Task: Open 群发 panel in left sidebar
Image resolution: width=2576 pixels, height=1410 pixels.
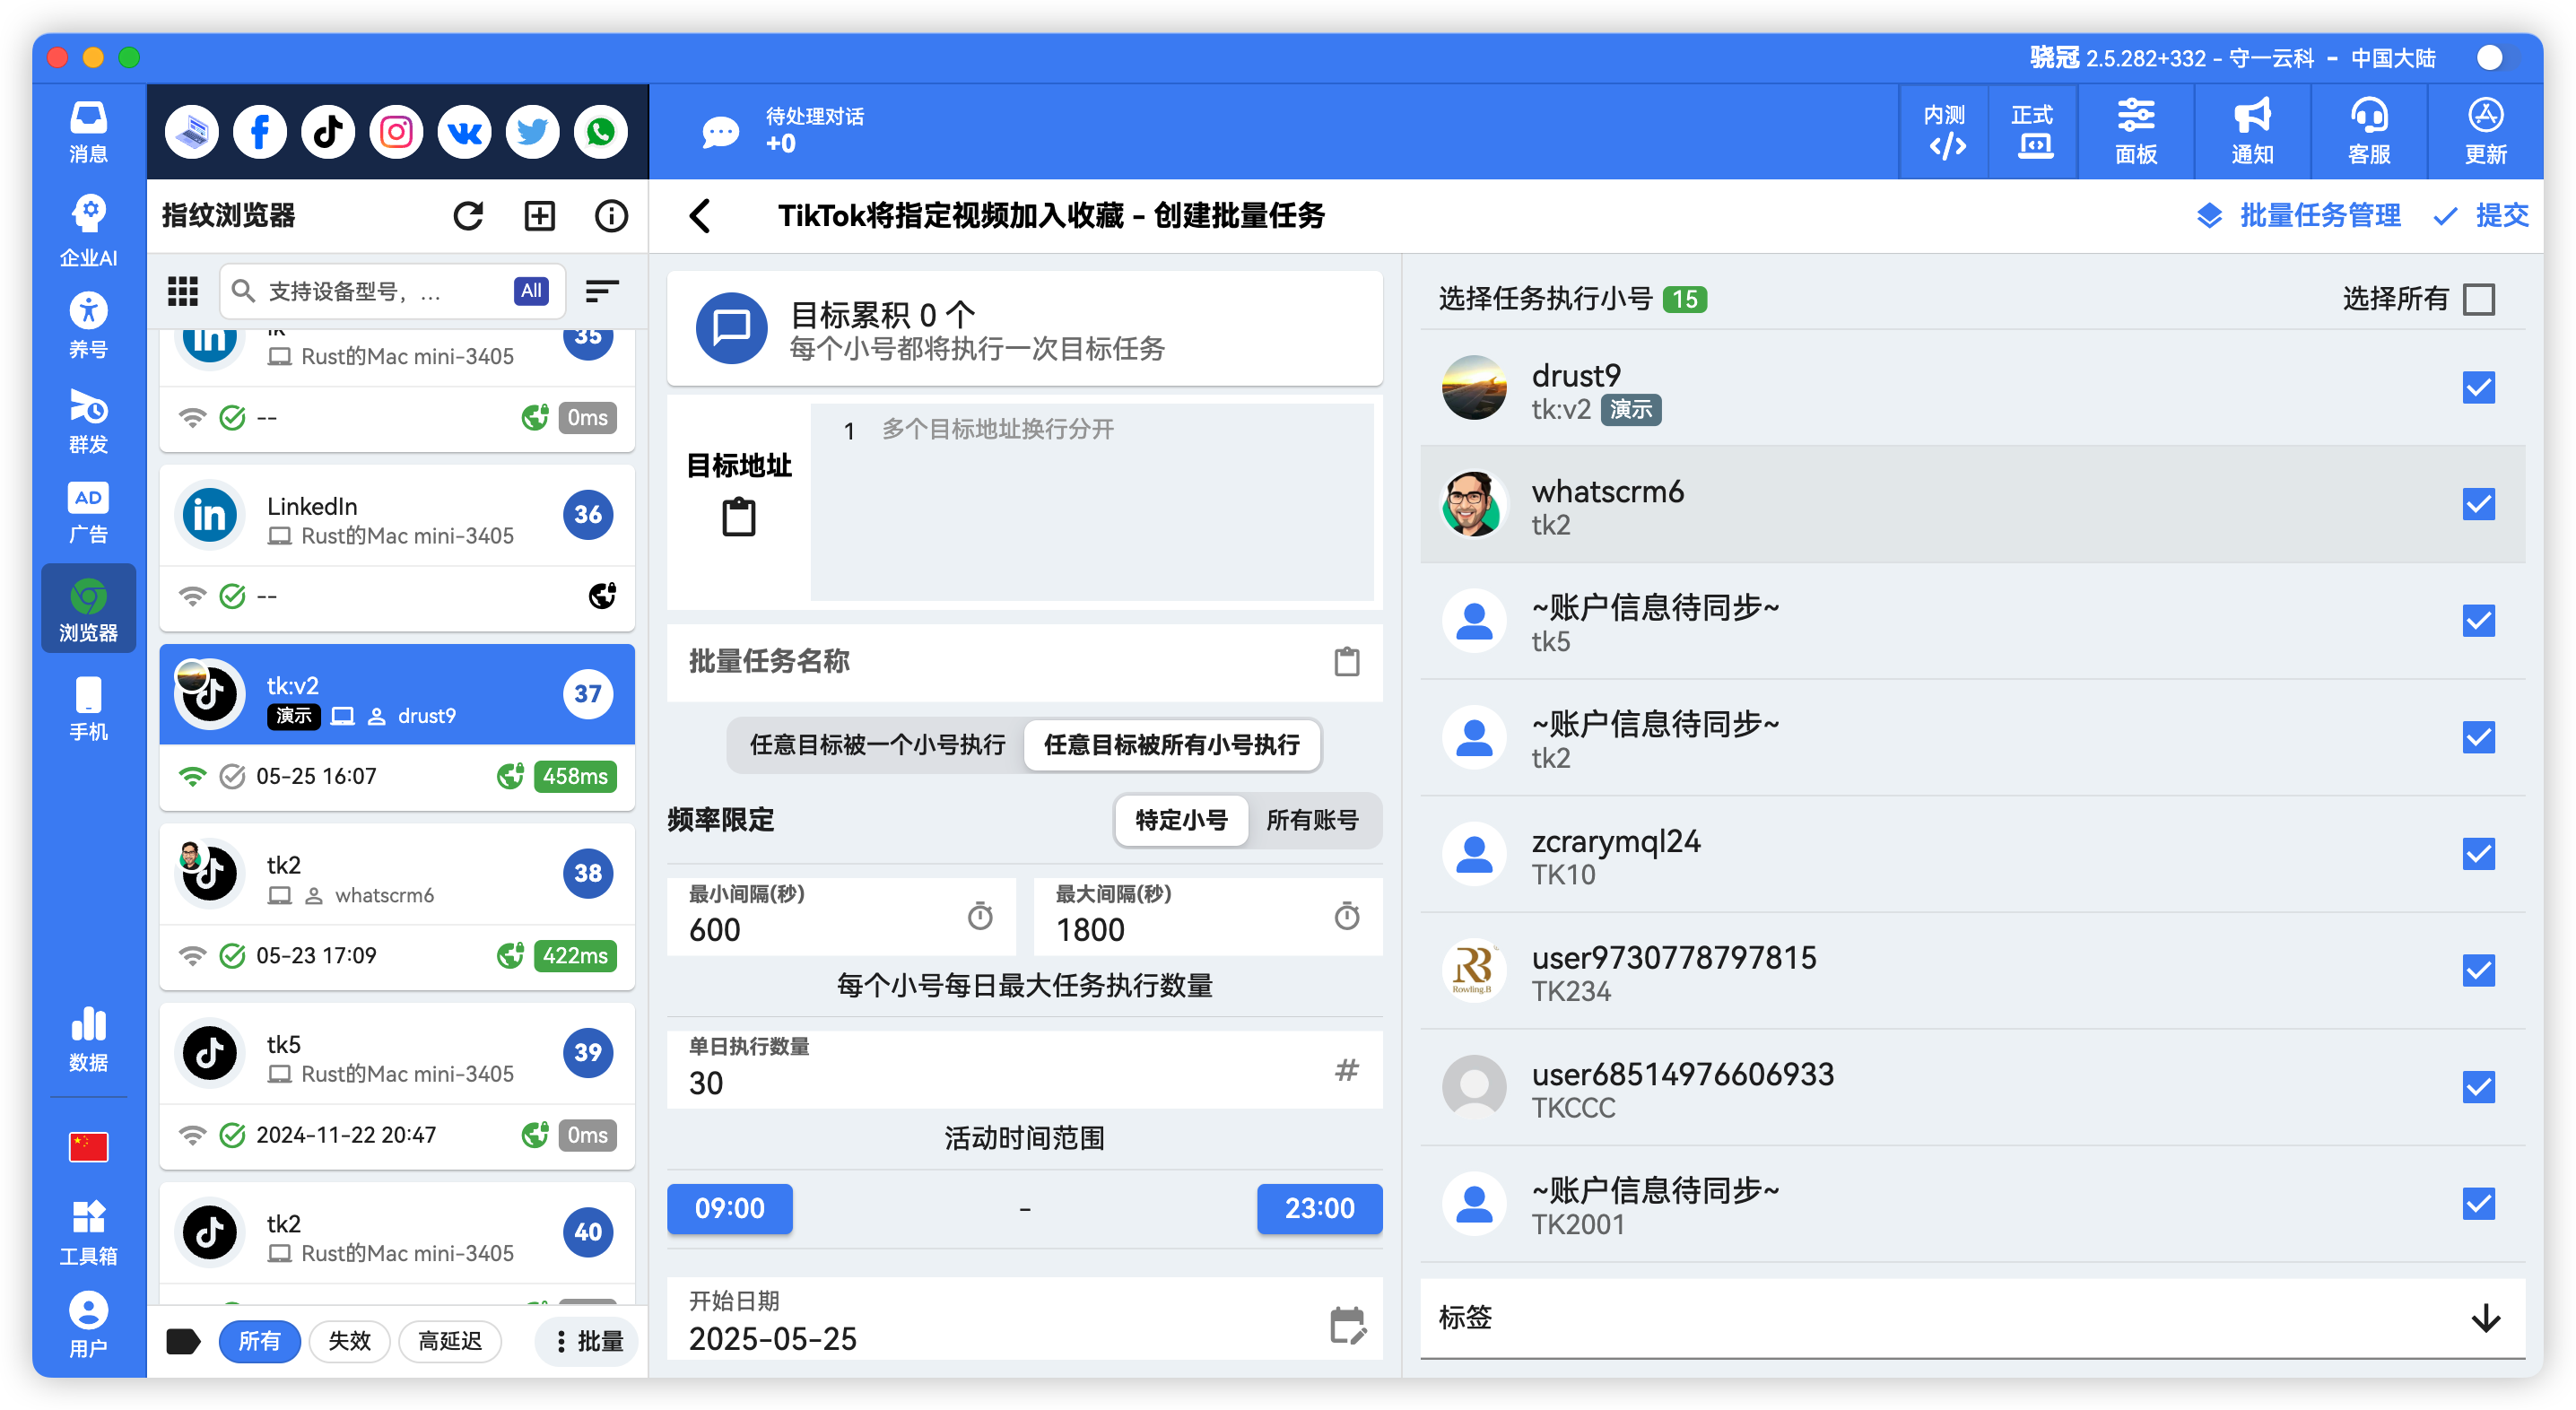Action: pos(88,420)
